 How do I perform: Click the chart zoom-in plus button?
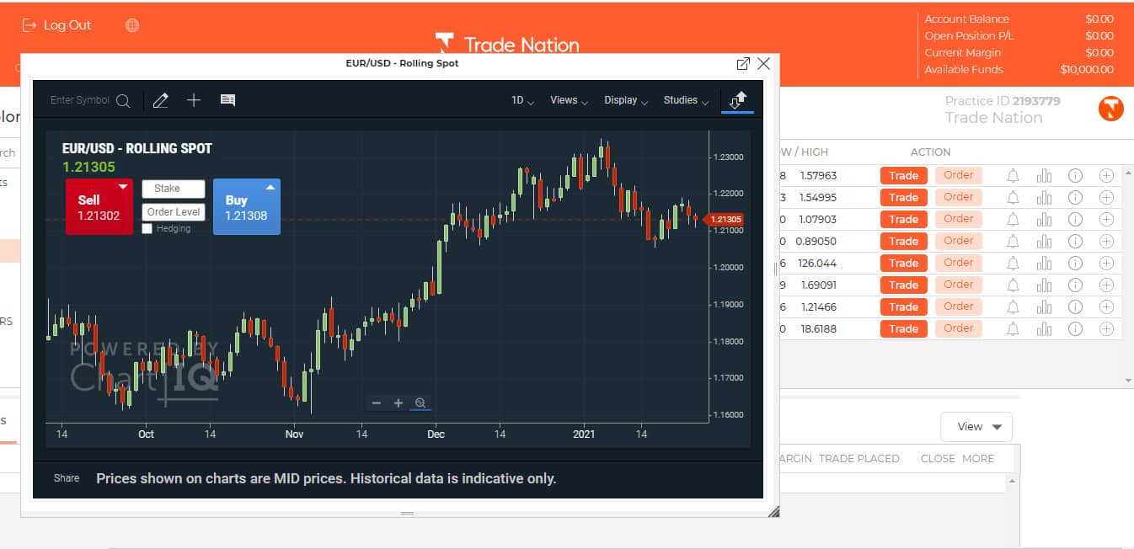pos(399,403)
